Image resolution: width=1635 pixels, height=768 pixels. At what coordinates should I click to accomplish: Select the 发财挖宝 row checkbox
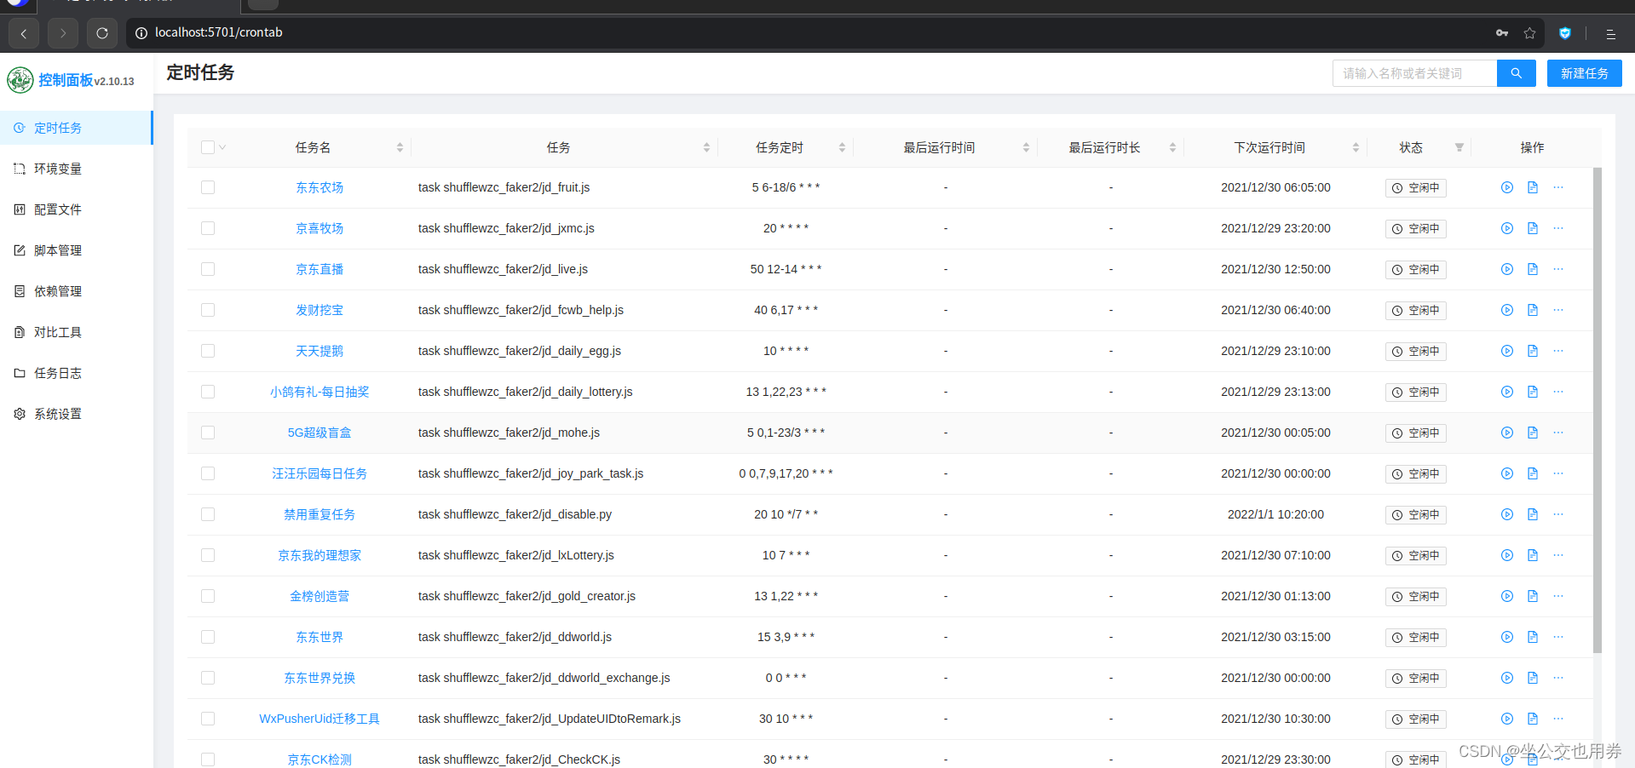208,310
